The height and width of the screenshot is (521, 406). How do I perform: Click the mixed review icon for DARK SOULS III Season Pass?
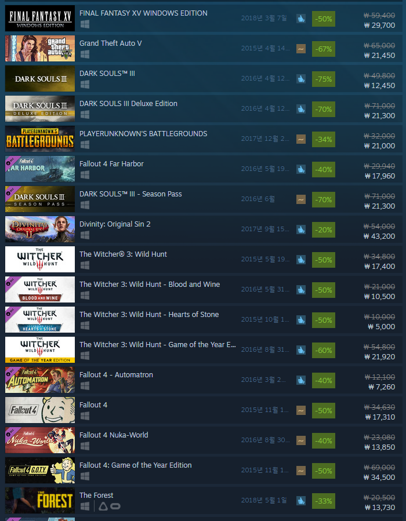tap(301, 199)
